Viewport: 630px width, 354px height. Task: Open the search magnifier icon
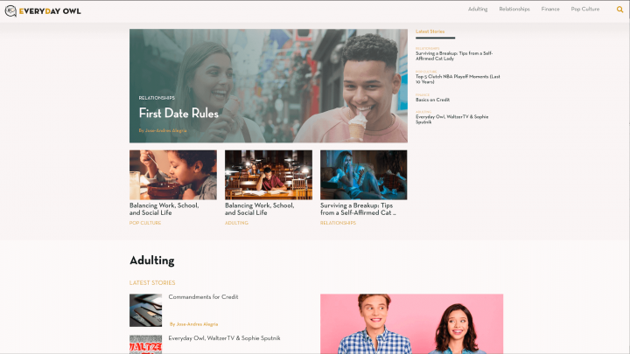click(619, 10)
